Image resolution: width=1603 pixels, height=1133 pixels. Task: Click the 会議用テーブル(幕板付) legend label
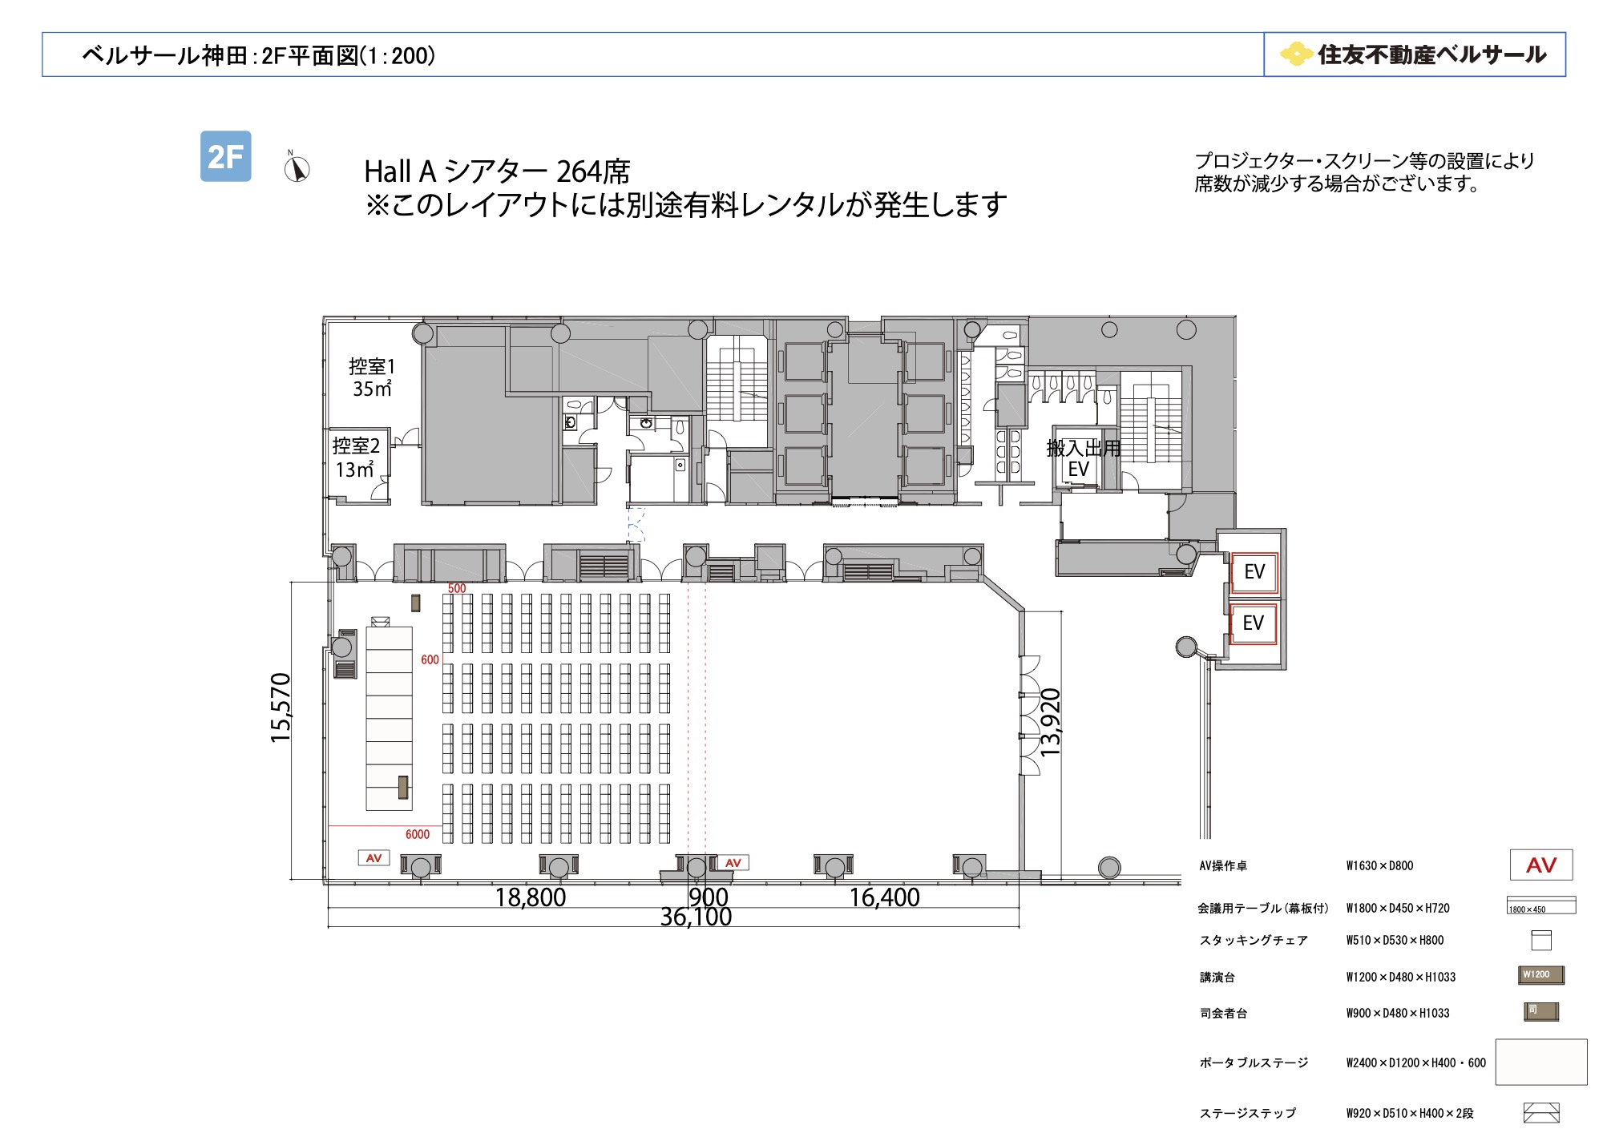tap(1263, 908)
